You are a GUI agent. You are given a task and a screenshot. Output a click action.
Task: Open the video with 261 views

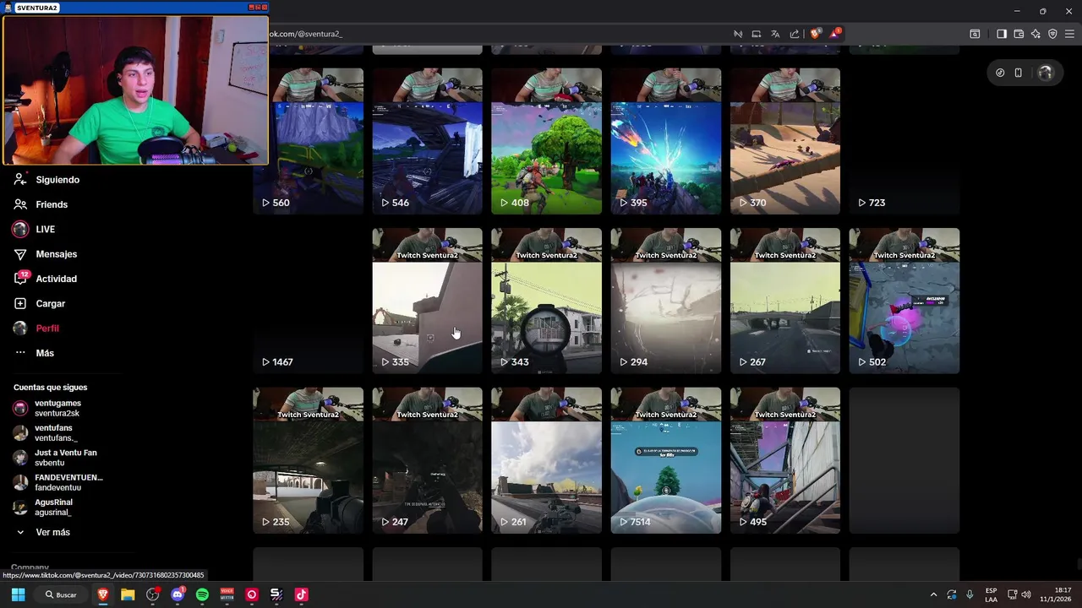click(546, 460)
